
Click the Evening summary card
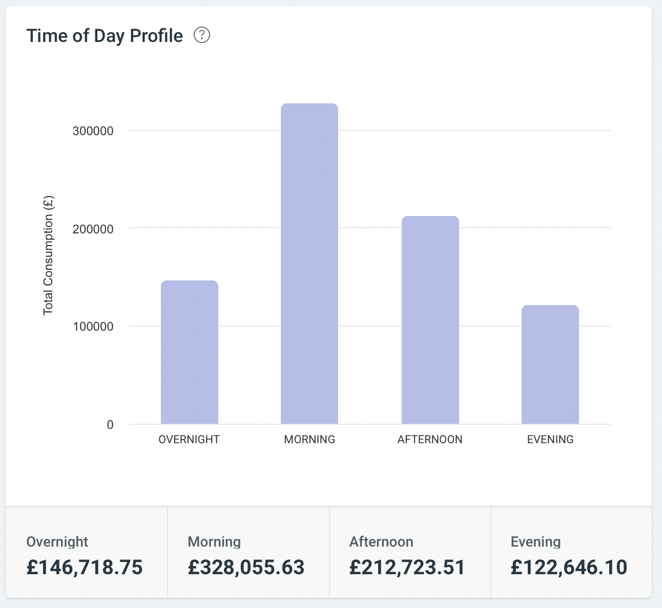(x=571, y=553)
